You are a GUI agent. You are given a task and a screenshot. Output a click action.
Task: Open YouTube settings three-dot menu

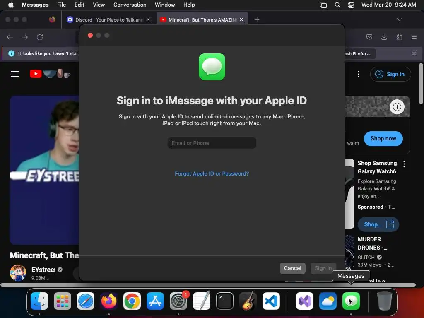359,74
